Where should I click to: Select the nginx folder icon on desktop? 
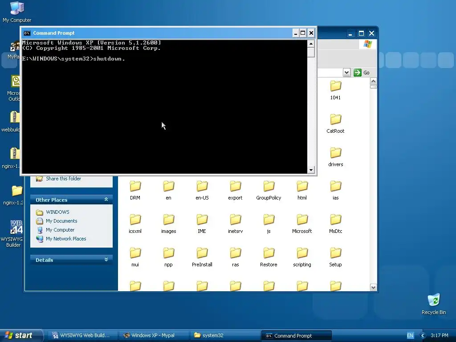(12, 195)
